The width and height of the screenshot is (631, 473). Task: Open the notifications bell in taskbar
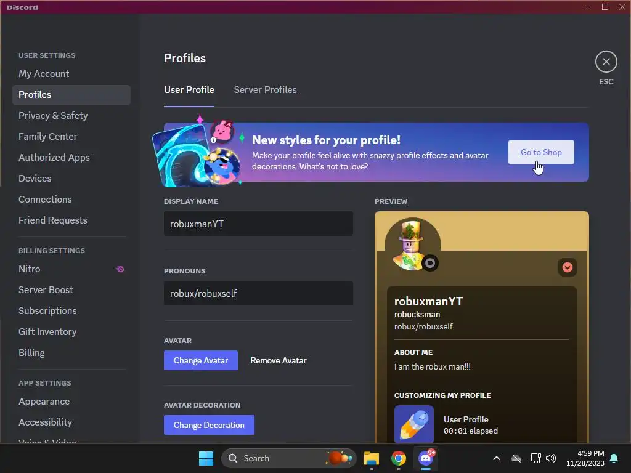coord(614,458)
